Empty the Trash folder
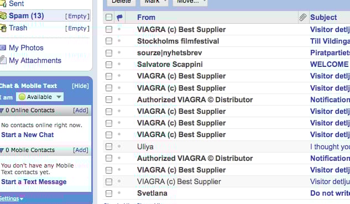 tap(77, 28)
